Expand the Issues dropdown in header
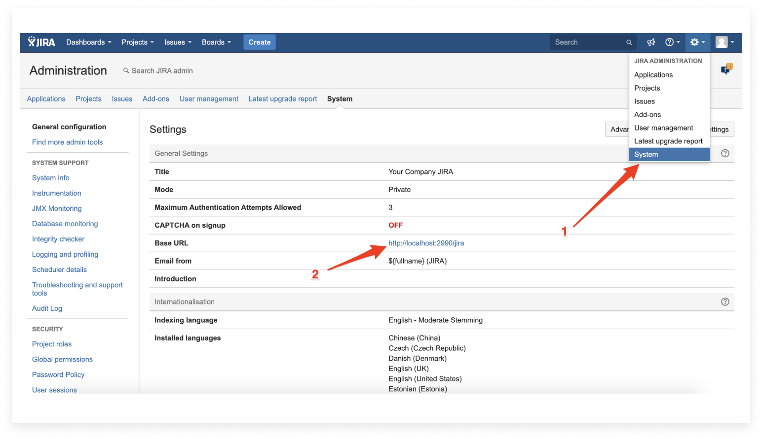The width and height of the screenshot is (762, 439). 178,42
